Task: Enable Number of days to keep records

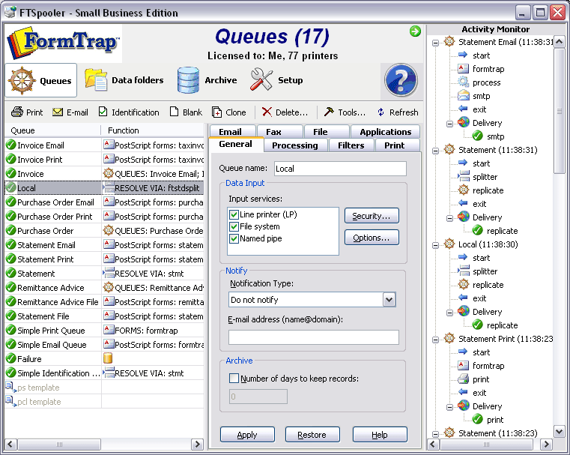Action: pyautogui.click(x=234, y=379)
